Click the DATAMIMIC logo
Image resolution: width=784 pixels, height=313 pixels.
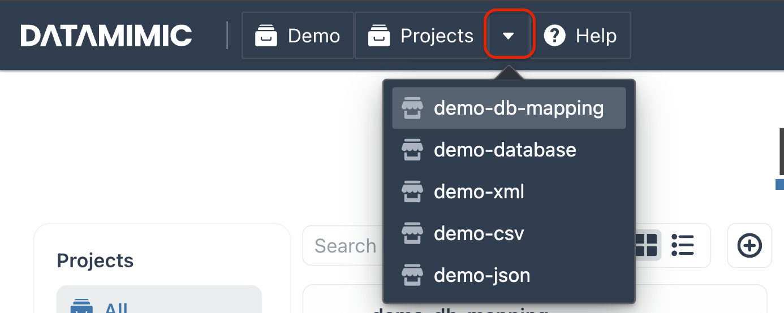pos(106,36)
